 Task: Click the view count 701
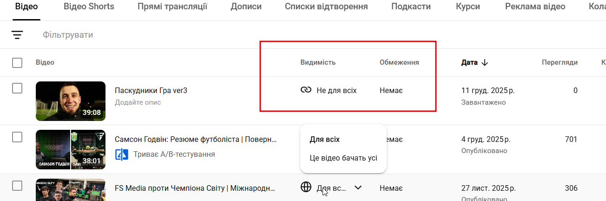point(571,139)
